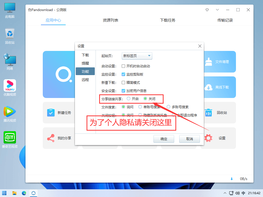The height and width of the screenshot is (197, 263).
Task: Open 此电脑 desktop icon
Action: click(x=10, y=11)
